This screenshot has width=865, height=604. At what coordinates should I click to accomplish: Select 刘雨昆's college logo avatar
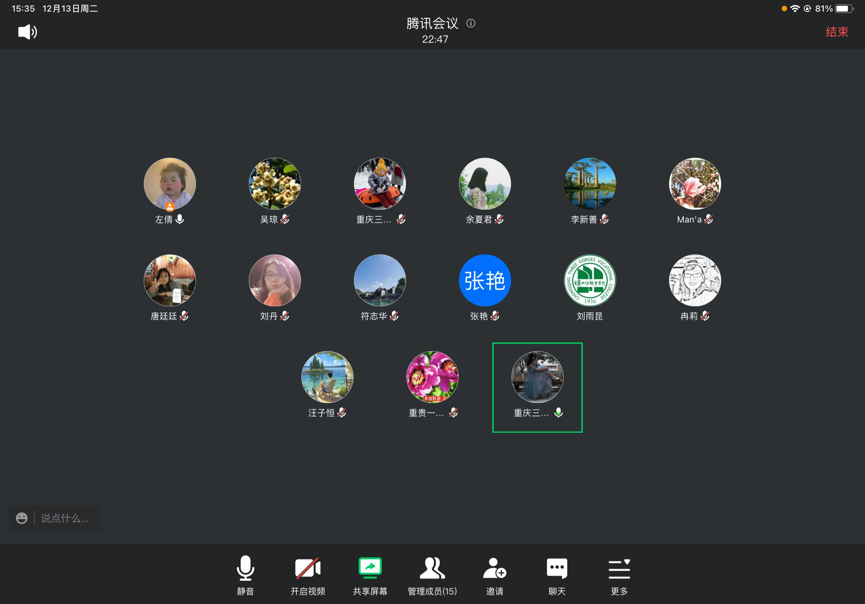tap(590, 280)
